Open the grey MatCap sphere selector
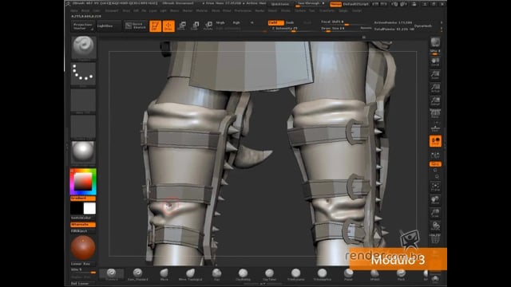The height and width of the screenshot is (287, 511). point(83,152)
